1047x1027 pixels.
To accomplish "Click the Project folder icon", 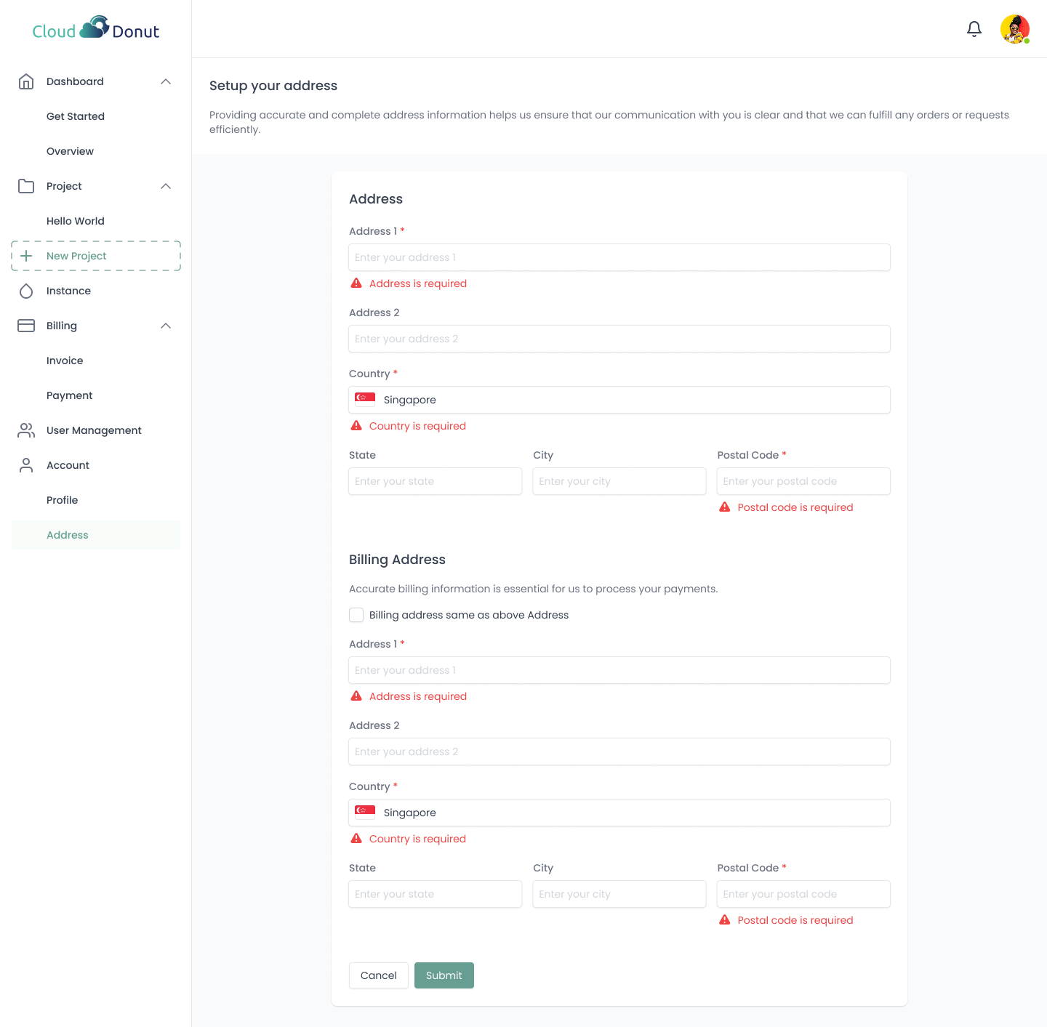I will (x=26, y=186).
